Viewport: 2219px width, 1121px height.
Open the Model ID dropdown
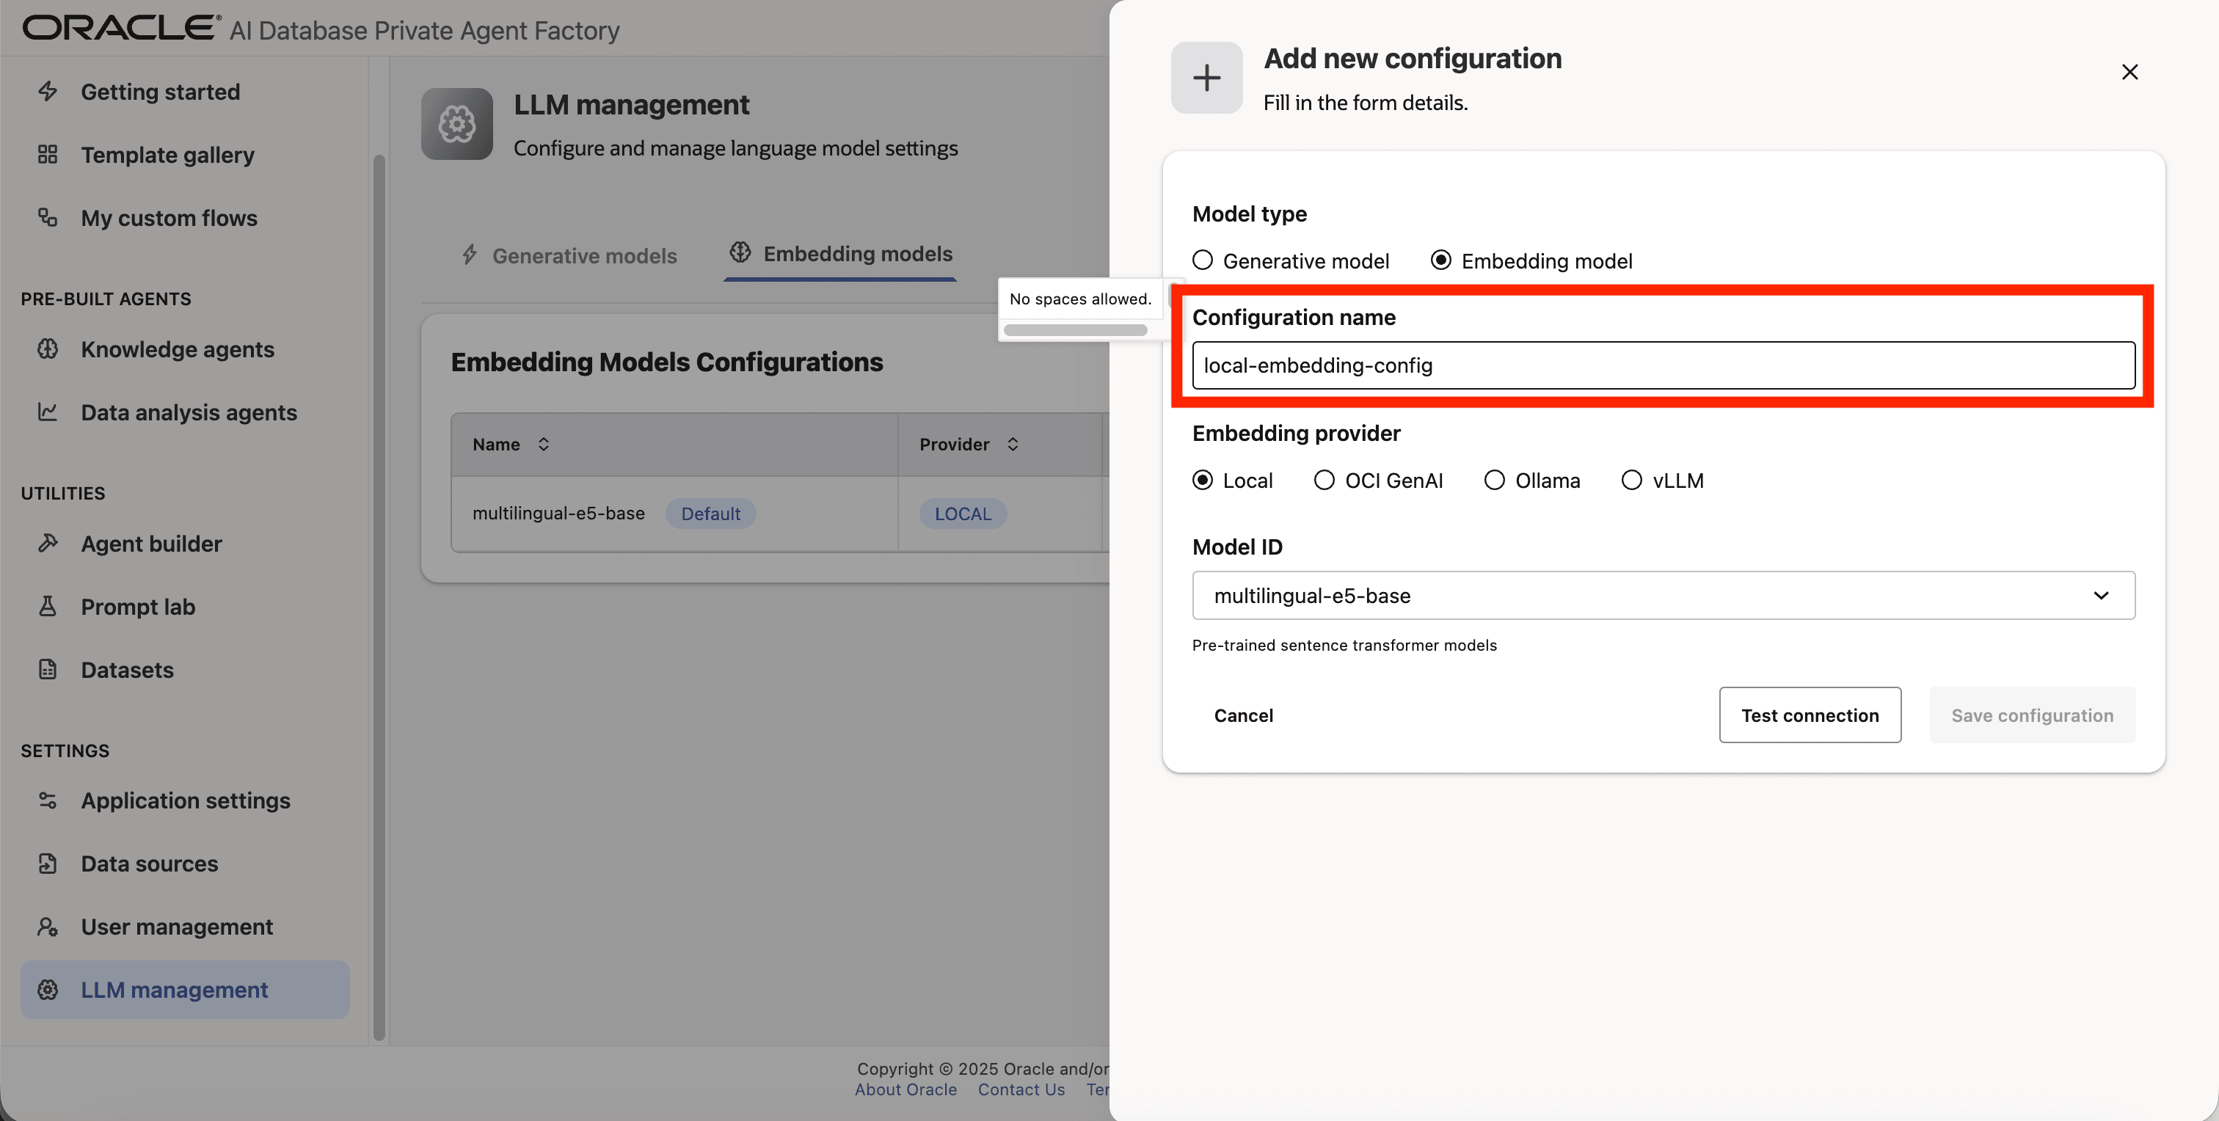coord(1663,595)
